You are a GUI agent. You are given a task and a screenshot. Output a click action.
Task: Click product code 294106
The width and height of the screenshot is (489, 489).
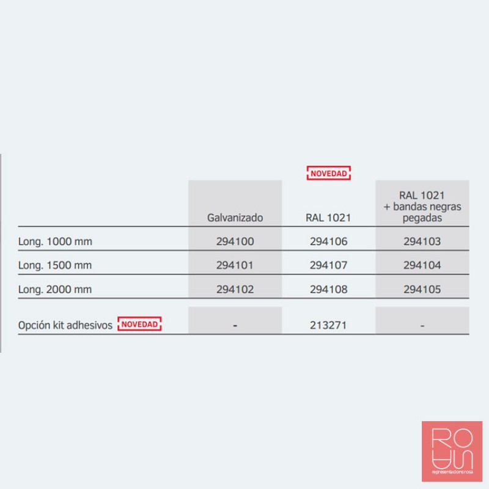328,241
